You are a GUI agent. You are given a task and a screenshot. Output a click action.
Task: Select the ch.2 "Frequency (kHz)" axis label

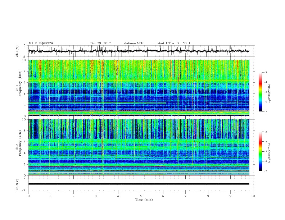(x=20, y=143)
